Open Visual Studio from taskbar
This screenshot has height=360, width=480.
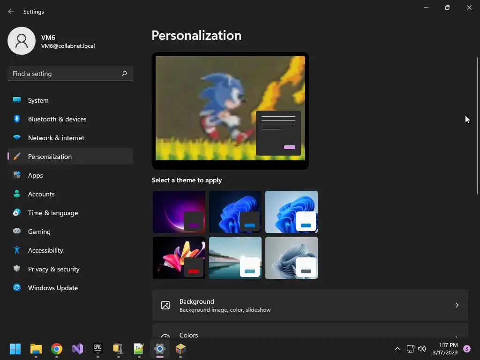(x=77, y=349)
